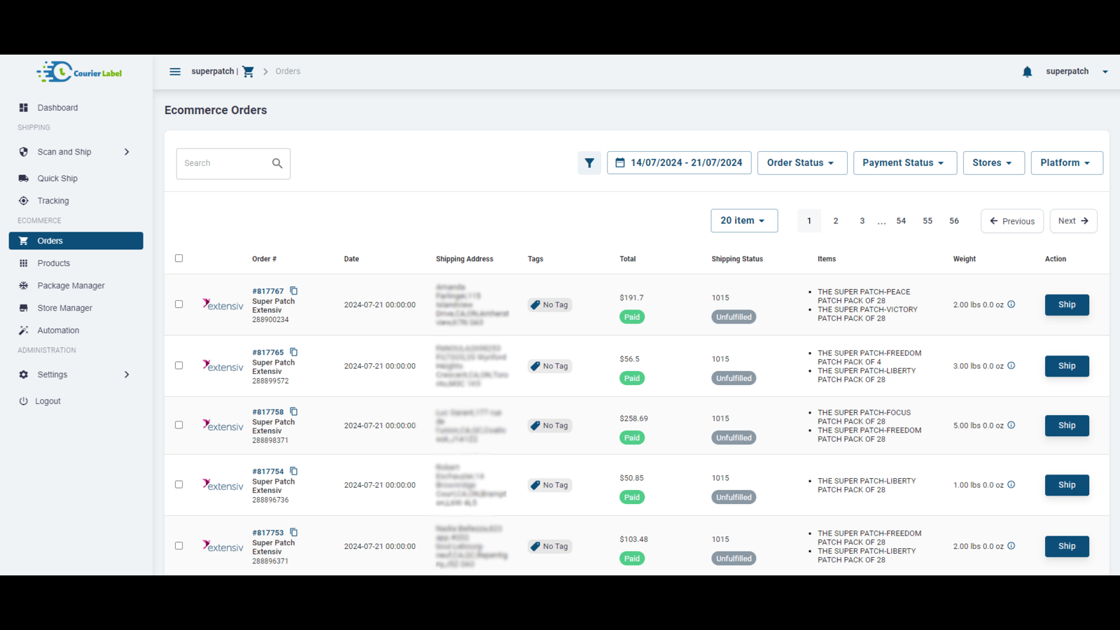Click the Package Manager icon
The image size is (1120, 630).
coord(24,286)
